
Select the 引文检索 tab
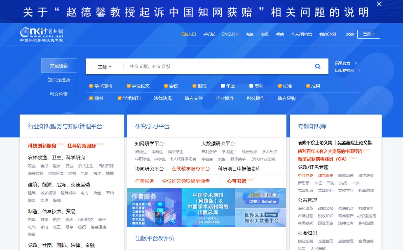pyautogui.click(x=59, y=94)
